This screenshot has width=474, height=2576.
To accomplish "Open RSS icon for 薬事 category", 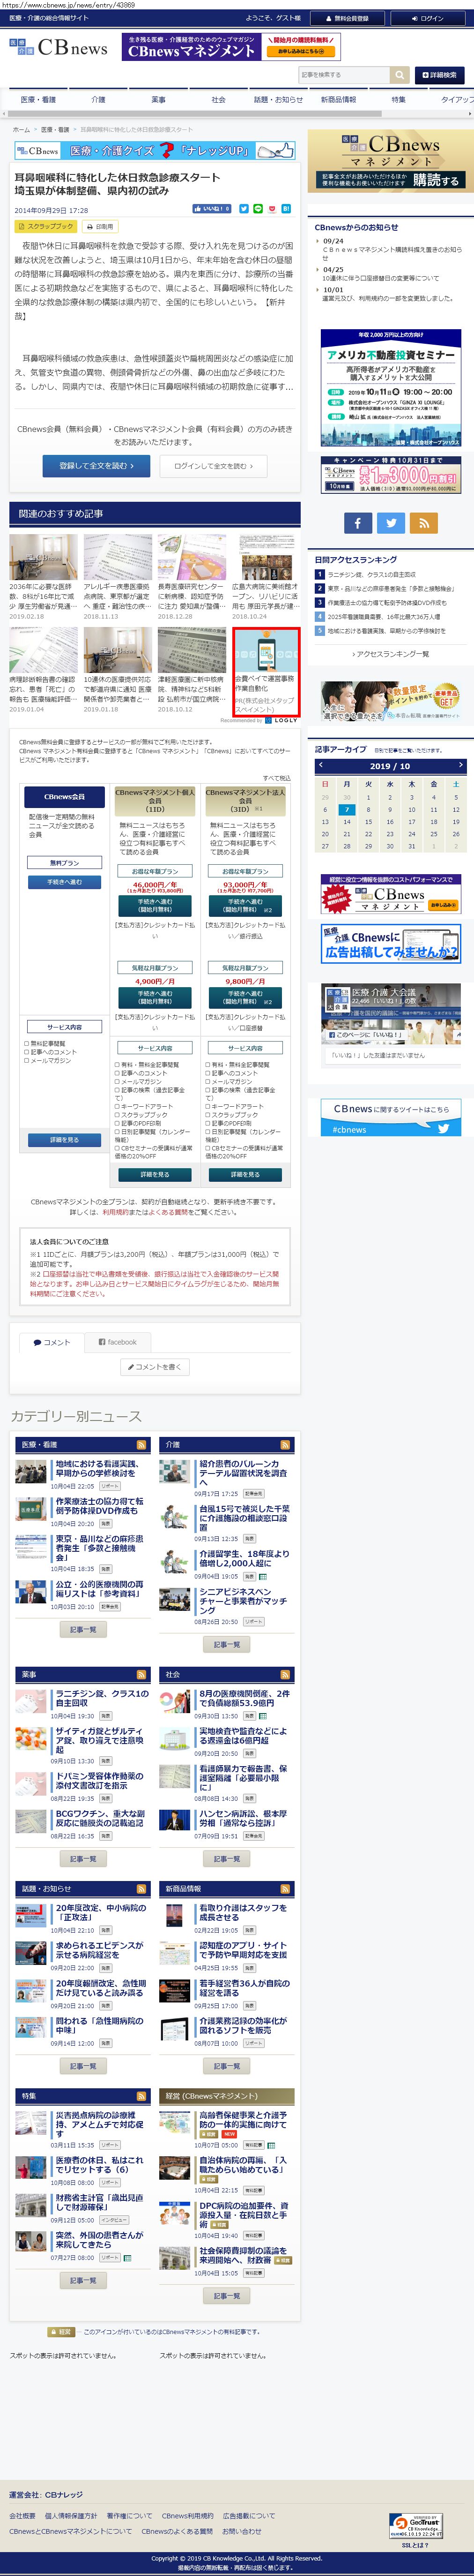I will pos(142,1674).
